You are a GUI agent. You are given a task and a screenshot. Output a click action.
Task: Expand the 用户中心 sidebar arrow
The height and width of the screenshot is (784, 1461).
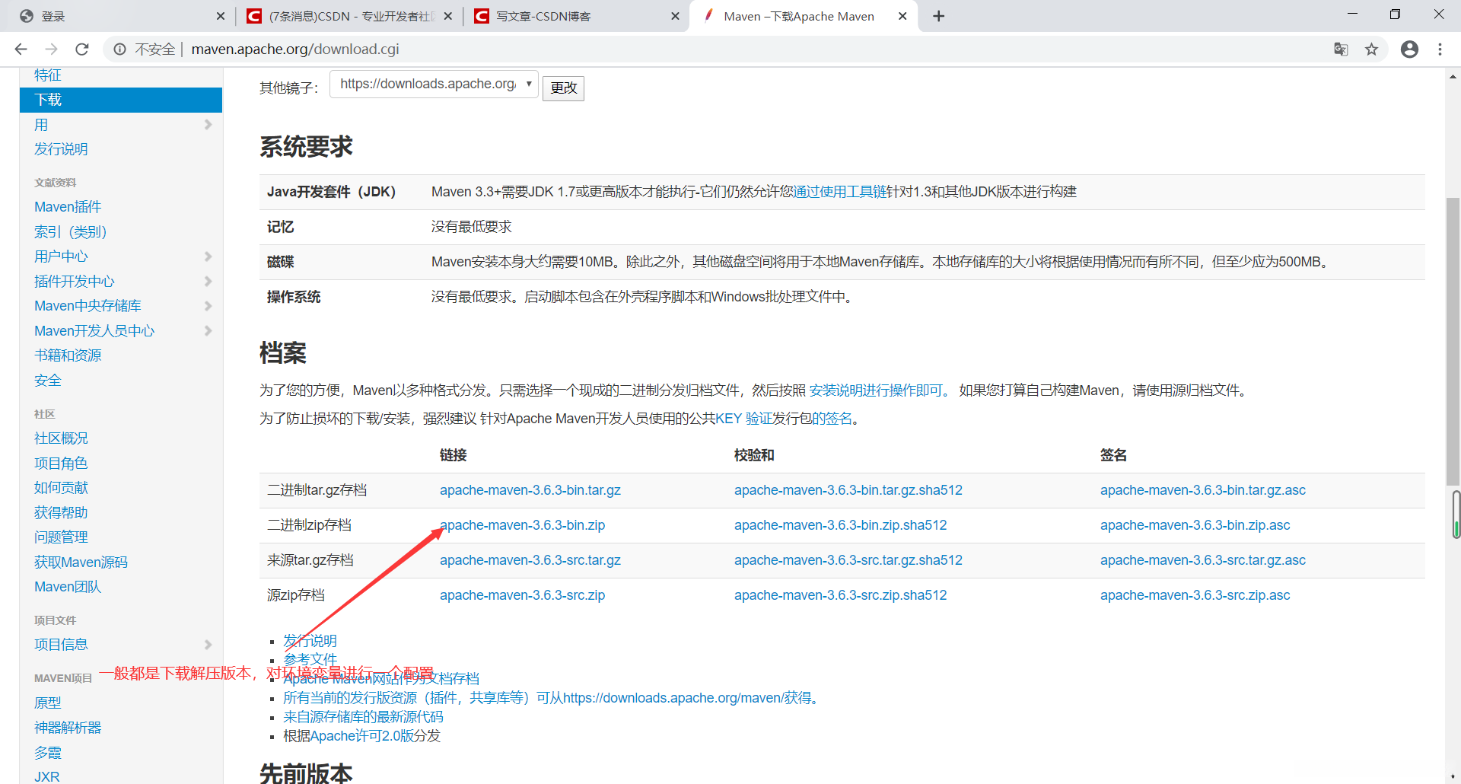tap(208, 257)
